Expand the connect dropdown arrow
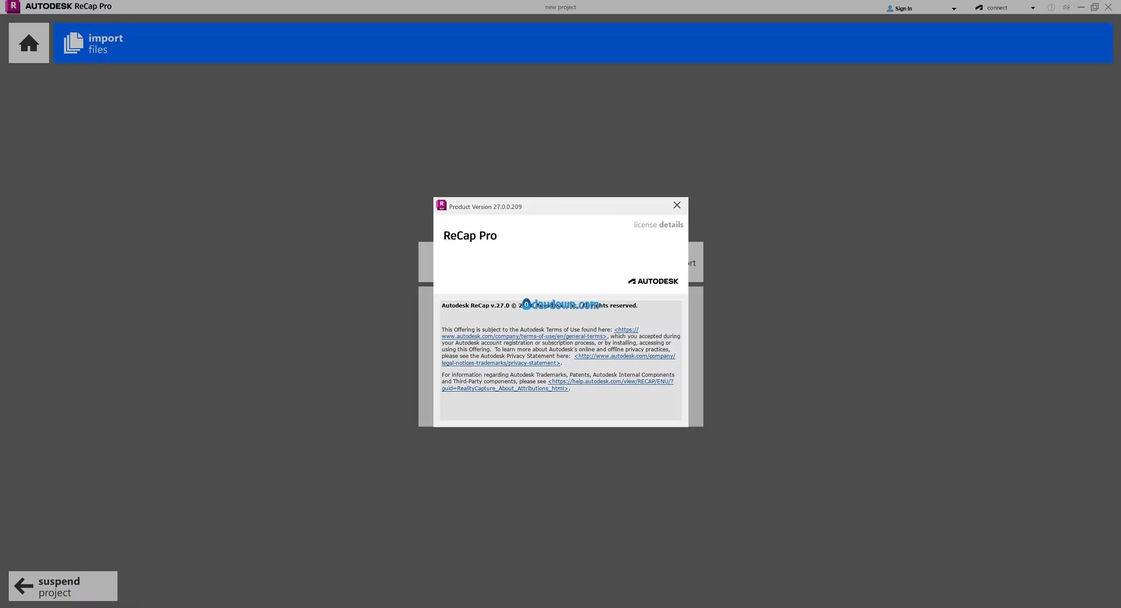This screenshot has width=1121, height=608. pos(1032,8)
